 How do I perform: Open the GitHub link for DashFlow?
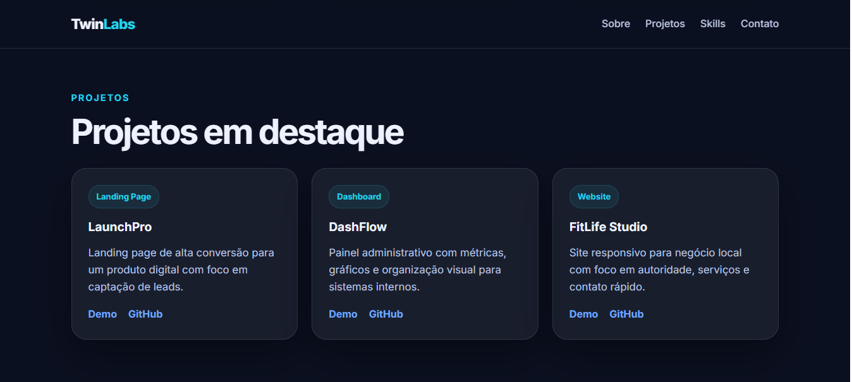pos(386,314)
